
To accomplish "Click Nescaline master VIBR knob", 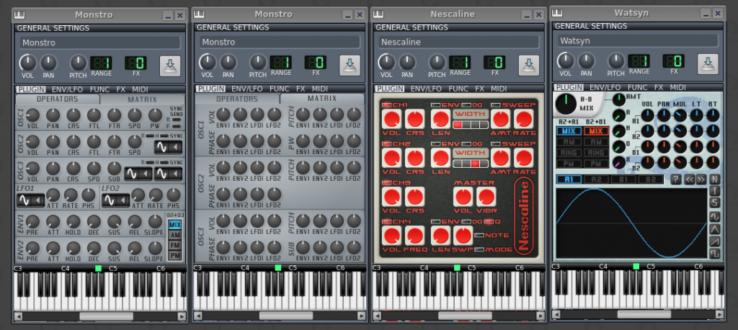I will [x=486, y=197].
